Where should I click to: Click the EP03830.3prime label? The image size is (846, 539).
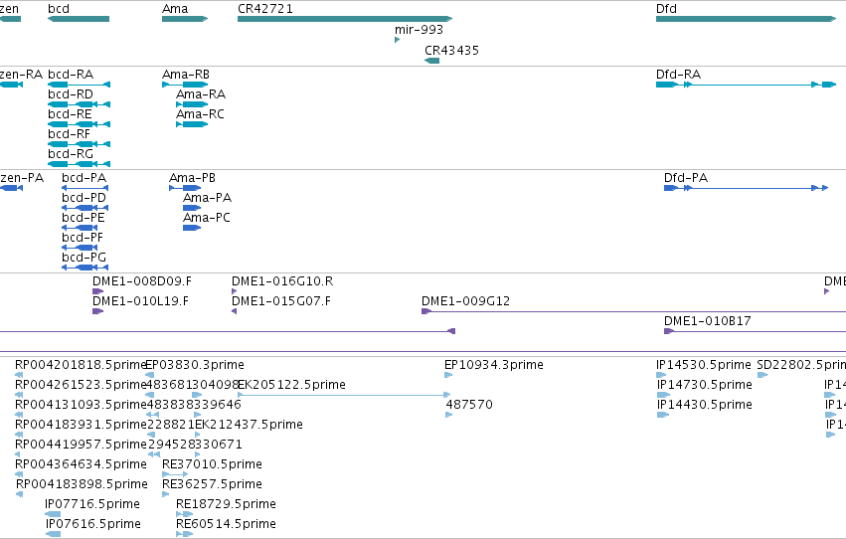[195, 365]
